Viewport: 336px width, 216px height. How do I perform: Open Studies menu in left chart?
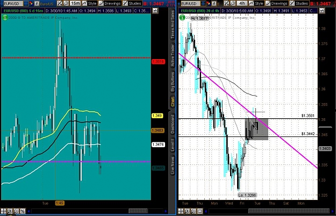point(132,3)
